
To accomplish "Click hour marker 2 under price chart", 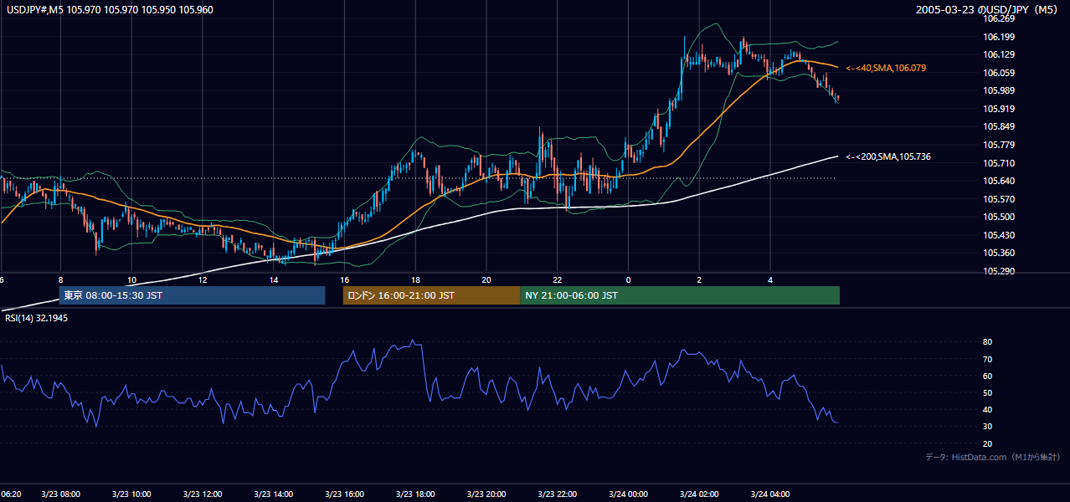I will 699,279.
